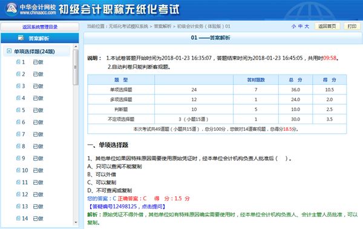Click the document icon beside question 9

(18, 158)
